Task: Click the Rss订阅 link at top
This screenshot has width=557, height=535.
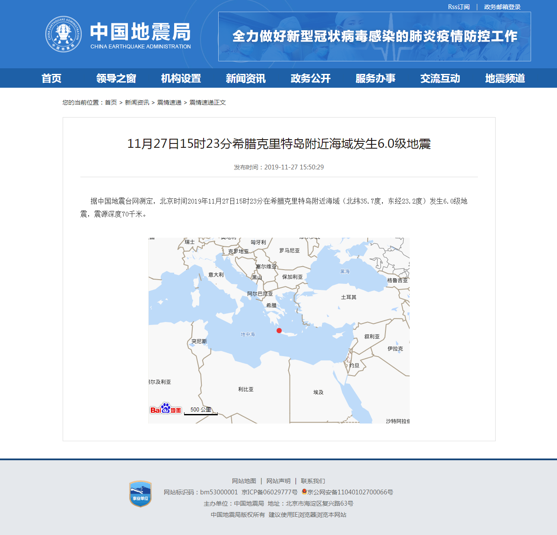Action: [x=458, y=7]
